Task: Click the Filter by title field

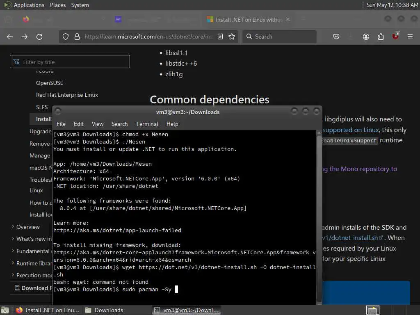Action: tap(70, 62)
